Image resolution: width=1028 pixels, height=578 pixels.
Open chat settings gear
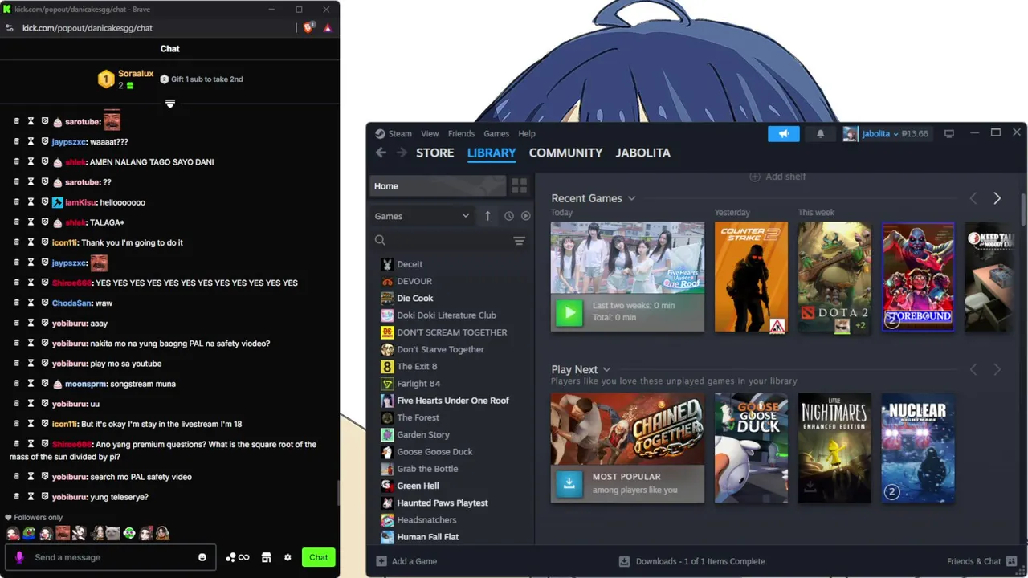point(288,557)
